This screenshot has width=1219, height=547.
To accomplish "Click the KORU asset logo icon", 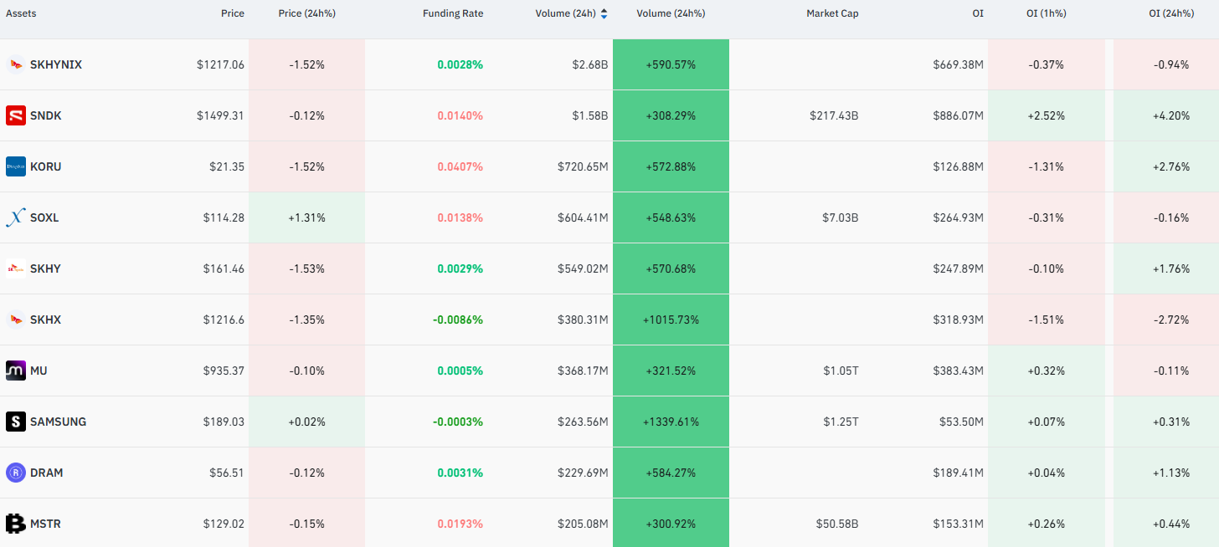I will click(x=16, y=166).
